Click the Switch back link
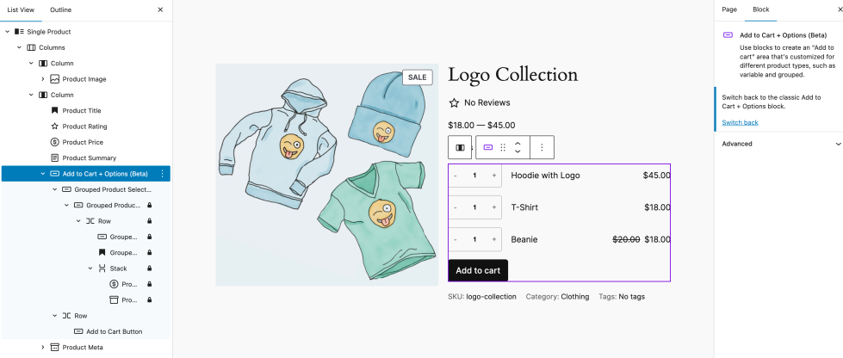Viewport: 843px width, 358px height. [740, 122]
